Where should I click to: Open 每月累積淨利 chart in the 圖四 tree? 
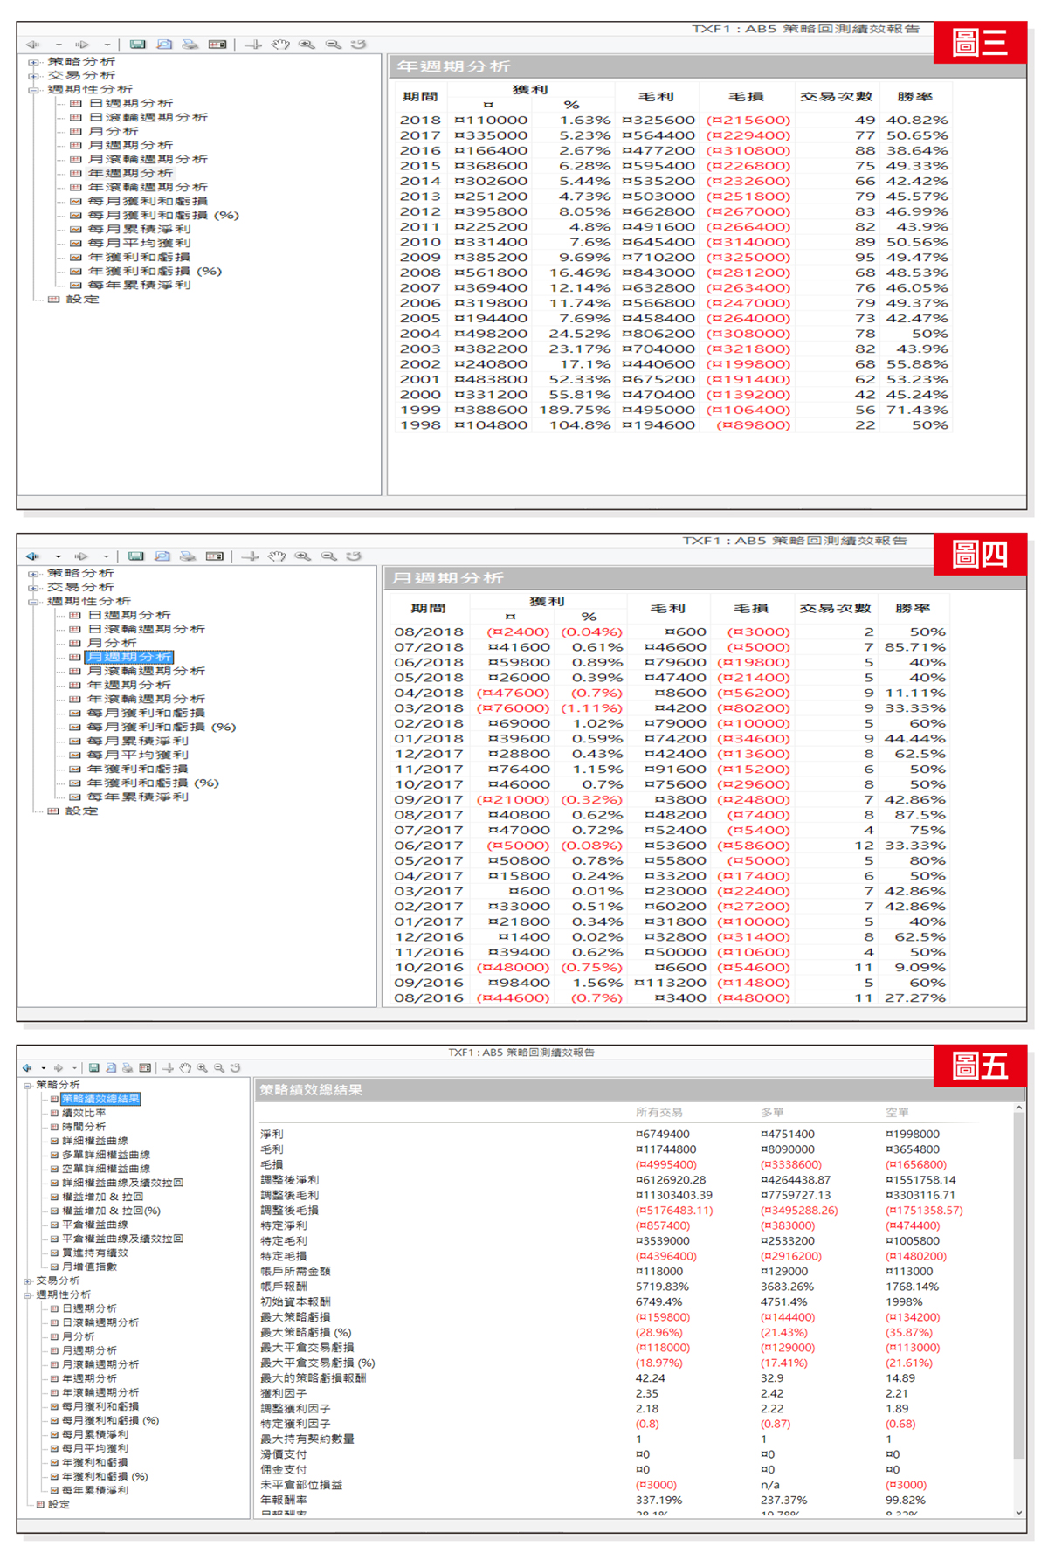138,742
